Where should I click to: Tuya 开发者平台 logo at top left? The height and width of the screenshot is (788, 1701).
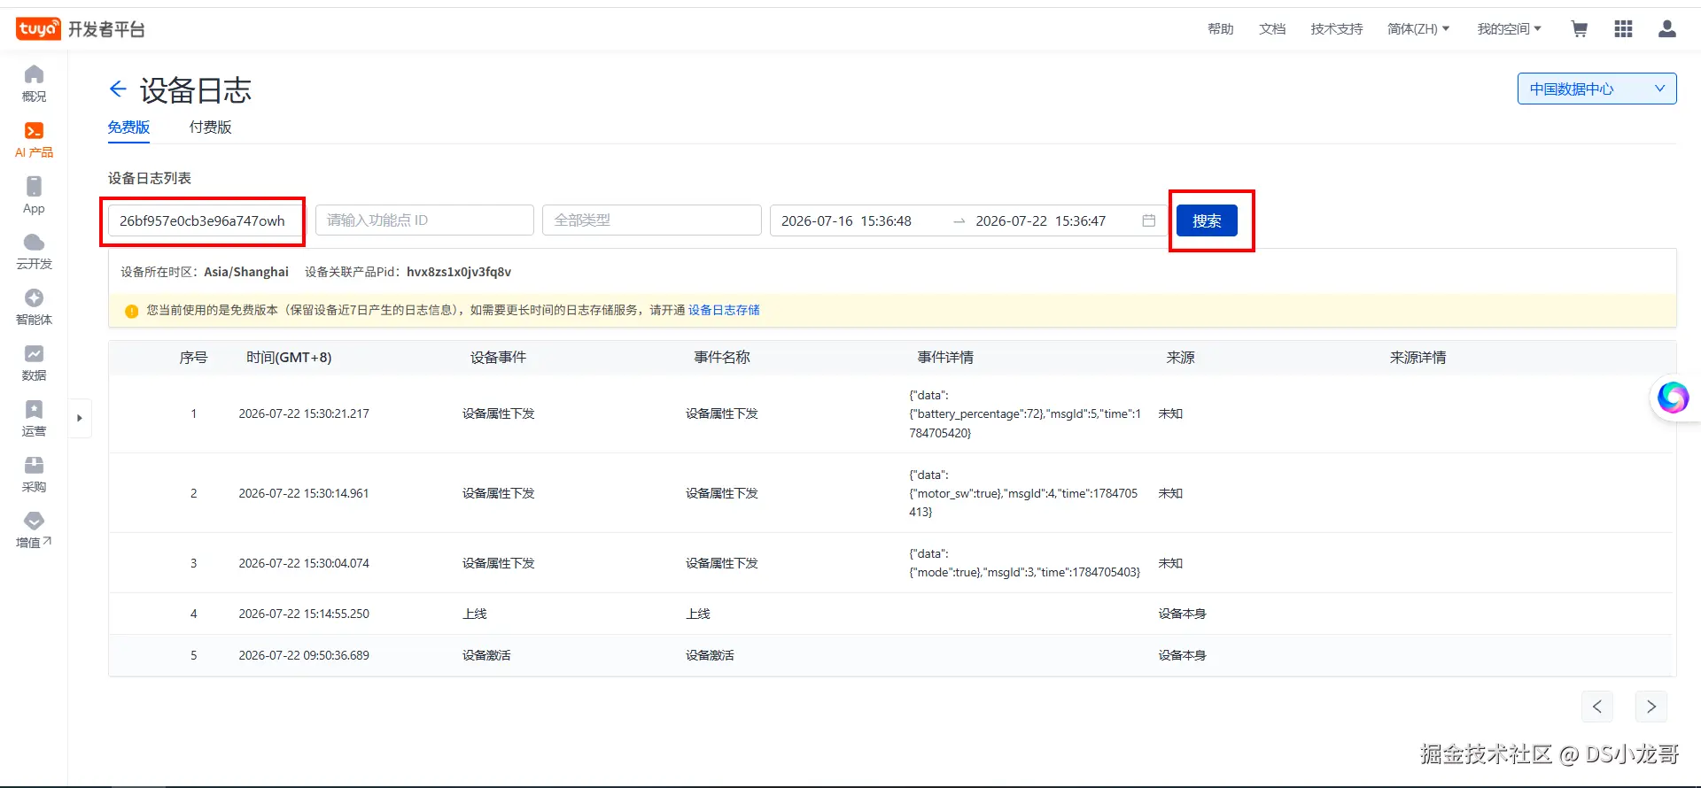click(80, 29)
